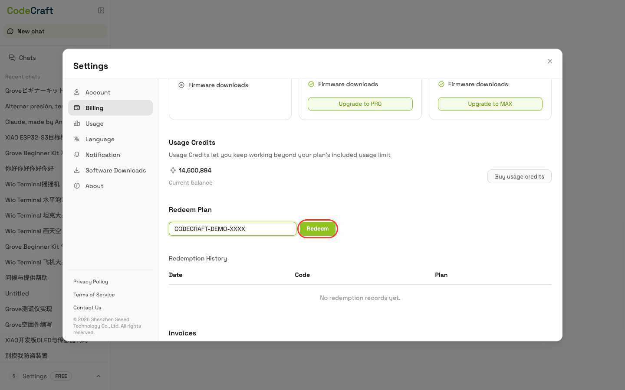Open the XIAO ESP32-S3目标 chat

click(34, 137)
